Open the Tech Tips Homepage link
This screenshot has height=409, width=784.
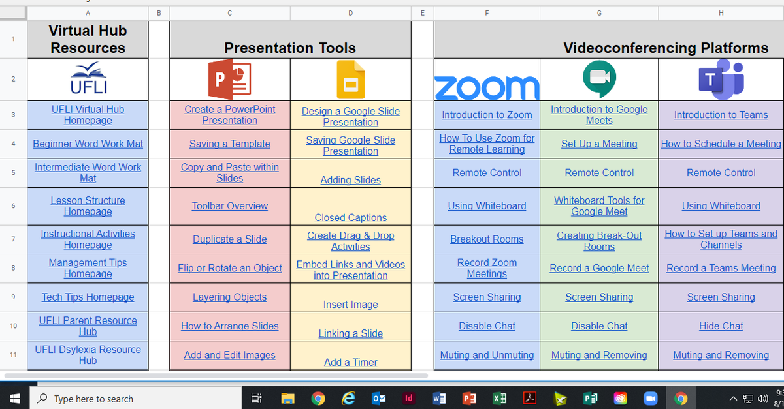88,297
